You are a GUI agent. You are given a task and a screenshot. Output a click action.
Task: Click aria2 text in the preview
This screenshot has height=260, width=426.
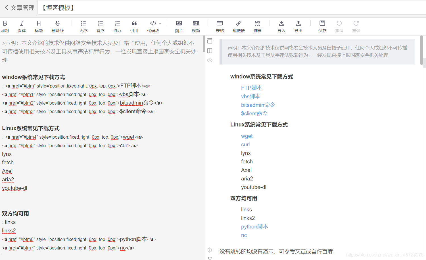(x=247, y=179)
